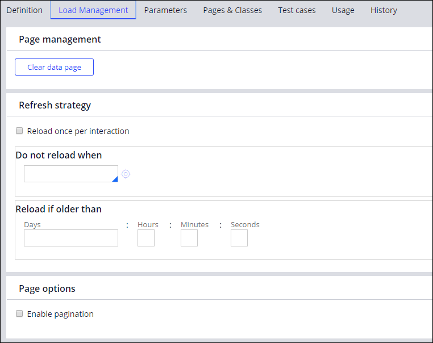
Task: Open the Test cases tab
Action: 297,10
